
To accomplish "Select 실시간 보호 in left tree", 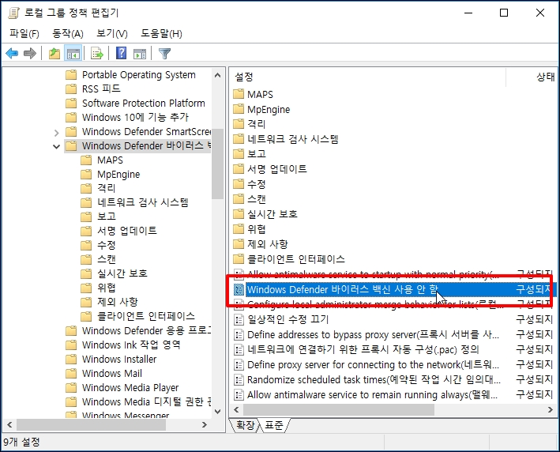I will (122, 273).
